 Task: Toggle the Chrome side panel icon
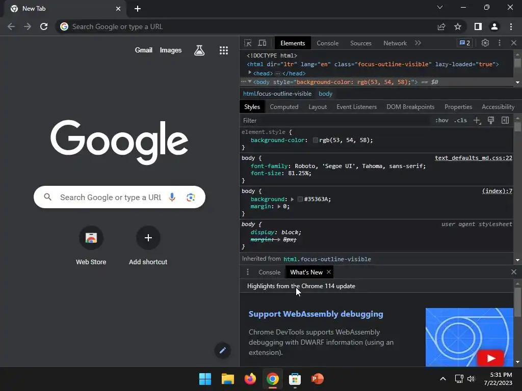[x=478, y=26]
